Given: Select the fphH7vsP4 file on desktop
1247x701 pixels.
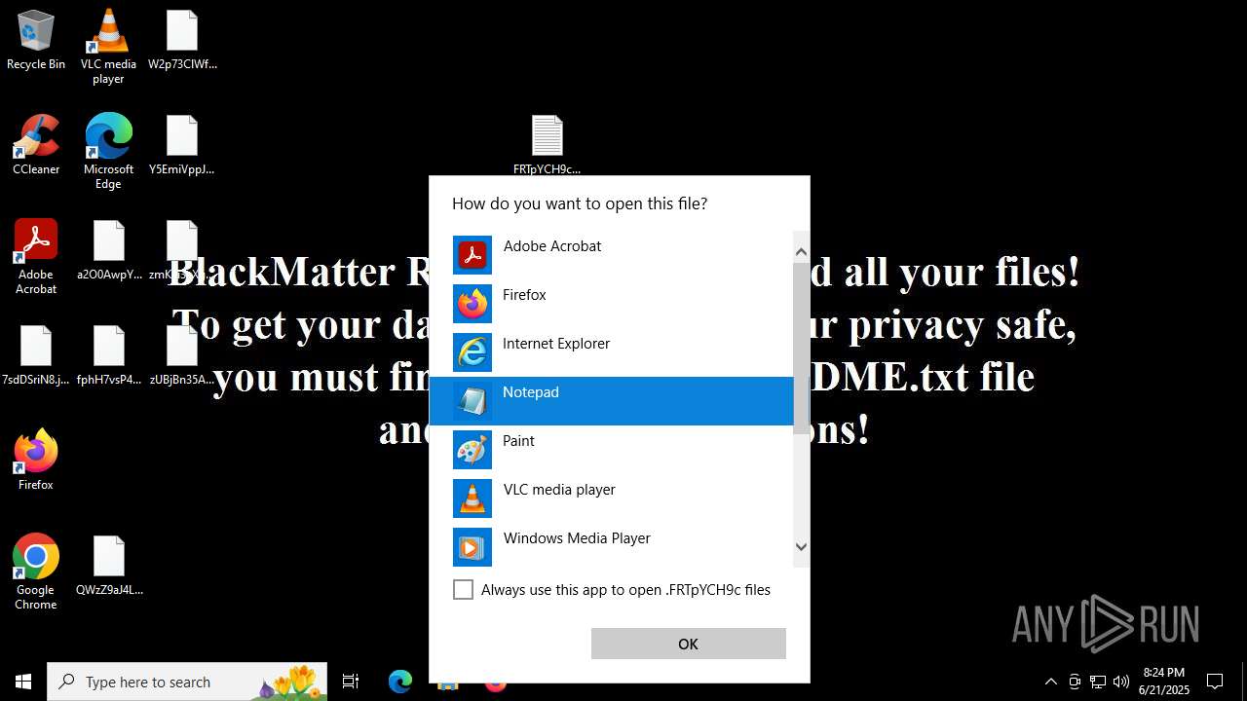Looking at the screenshot, I should (x=109, y=355).
